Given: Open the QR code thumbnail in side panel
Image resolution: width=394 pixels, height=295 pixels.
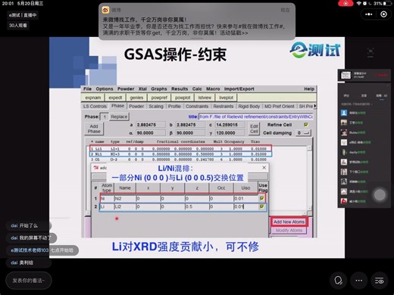Looking at the screenshot, I should pos(346,75).
